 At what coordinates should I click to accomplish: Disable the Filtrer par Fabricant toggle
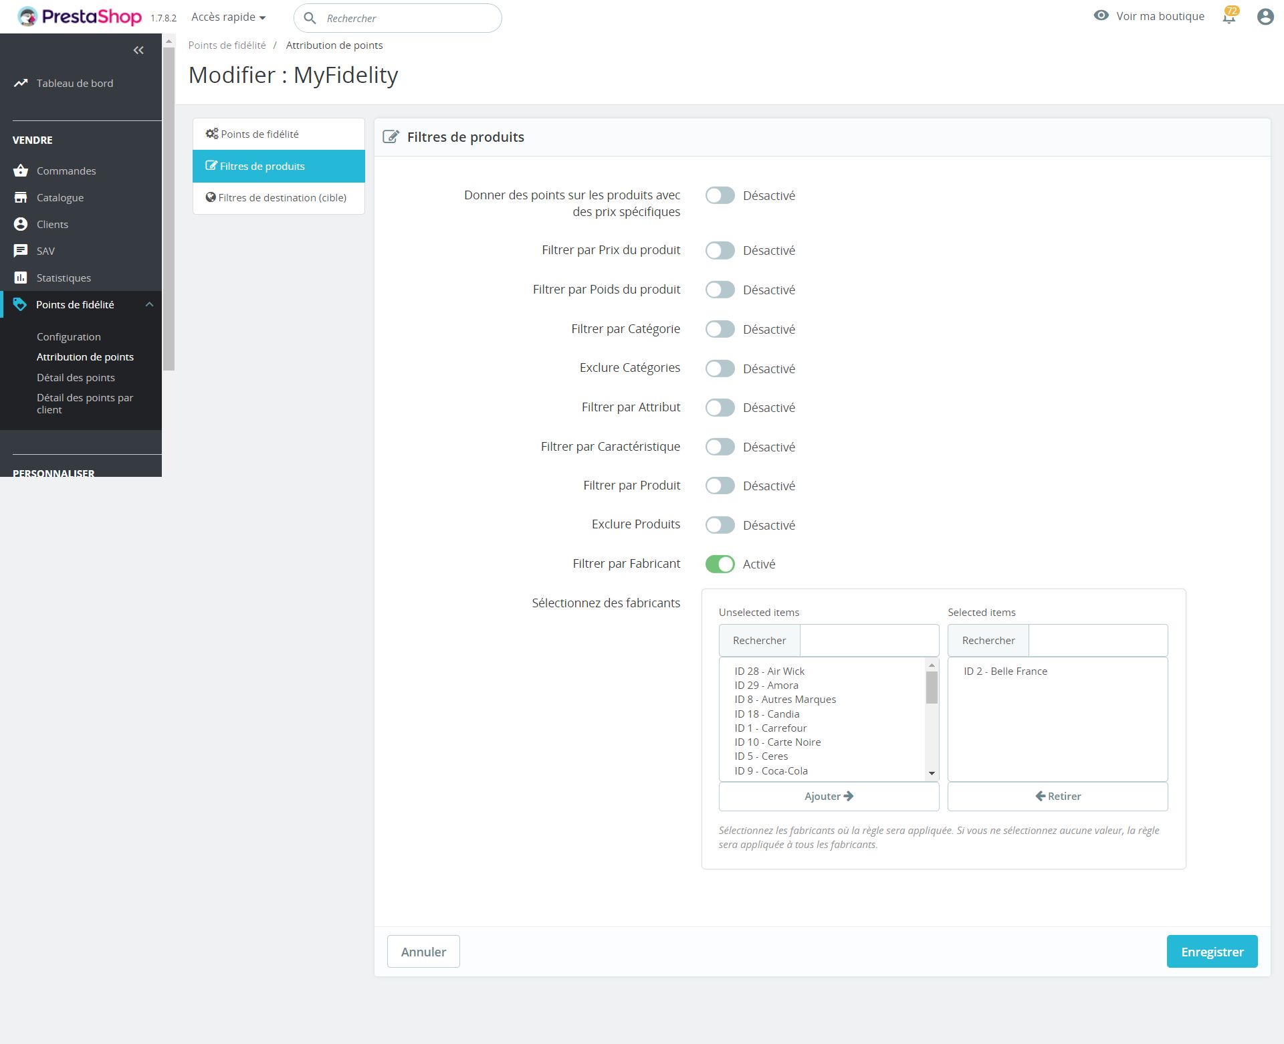[x=720, y=564]
